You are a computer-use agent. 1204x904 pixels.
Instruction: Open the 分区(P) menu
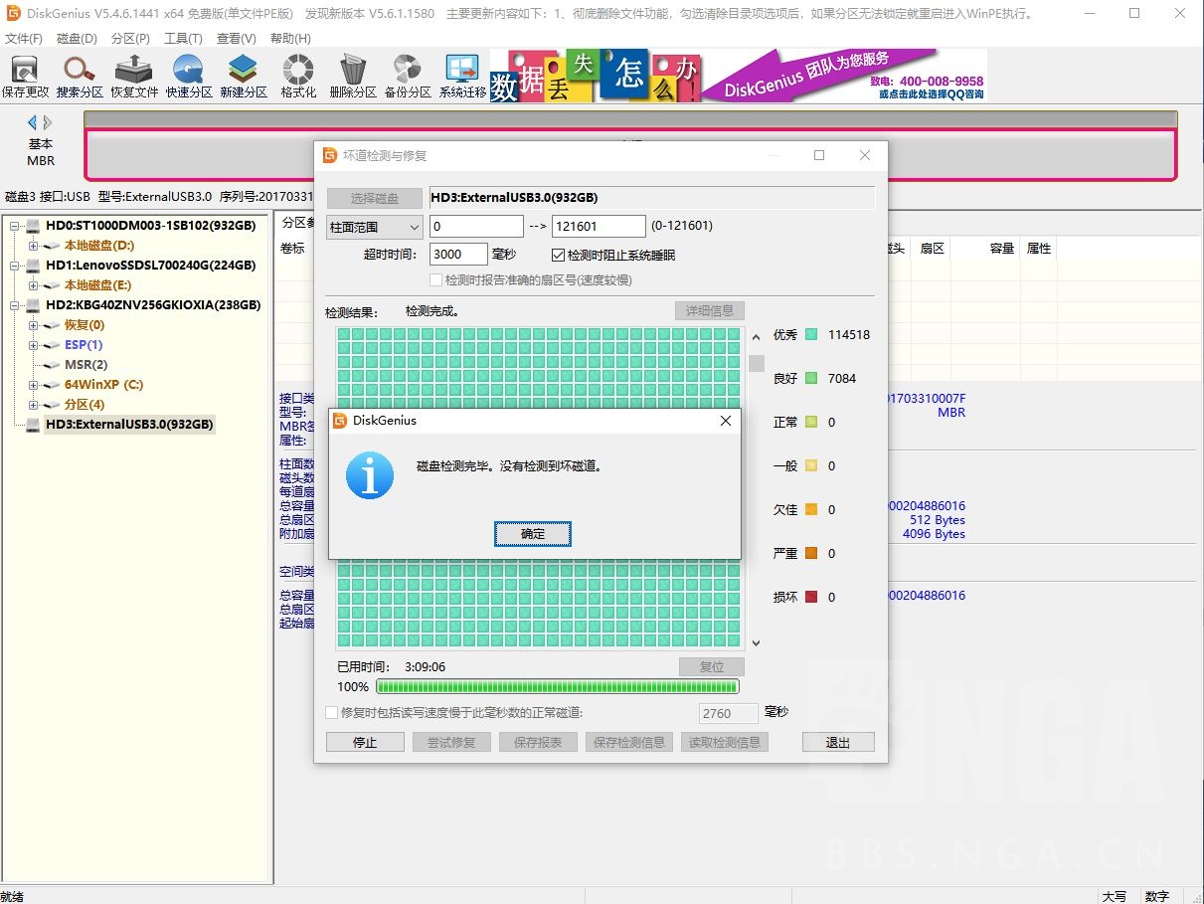[x=130, y=38]
